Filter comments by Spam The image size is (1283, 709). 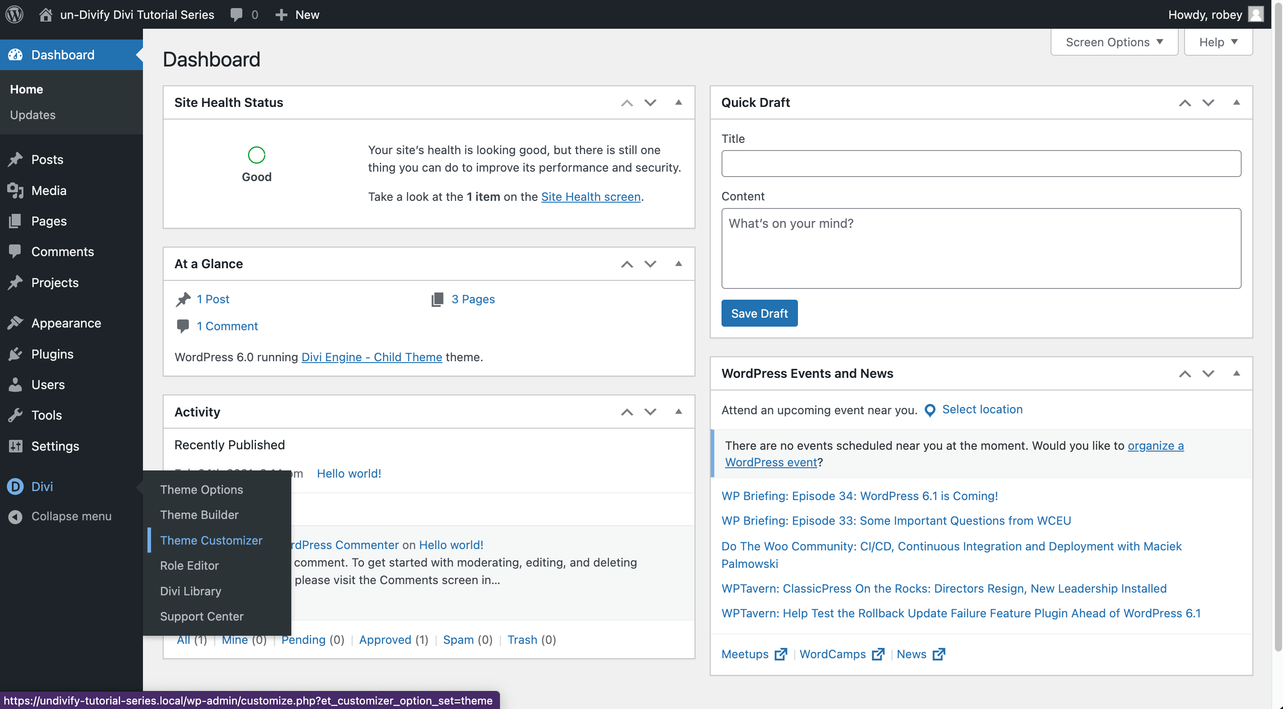pyautogui.click(x=458, y=640)
